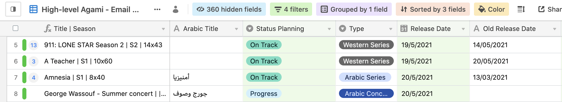
Task: Toggle the sidebar panel icon
Action: coord(13,9)
